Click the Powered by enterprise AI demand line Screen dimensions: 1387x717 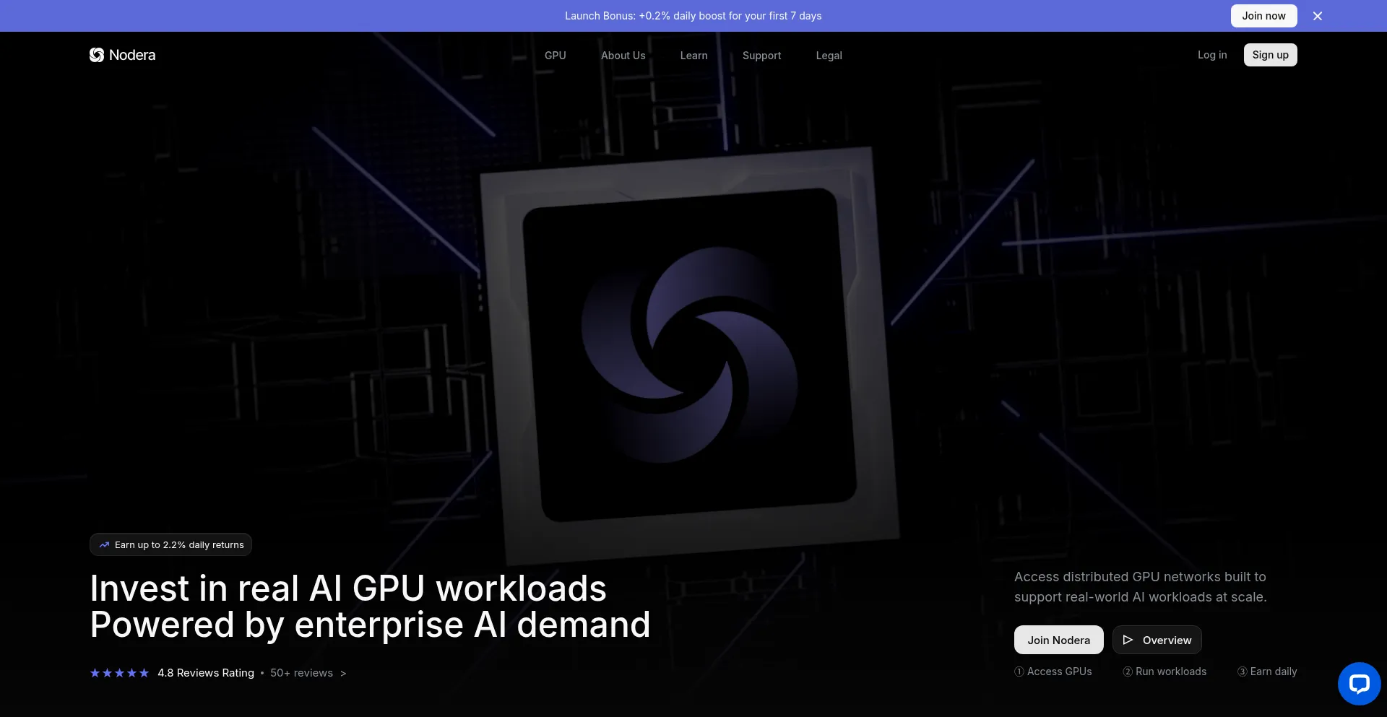[x=371, y=625]
